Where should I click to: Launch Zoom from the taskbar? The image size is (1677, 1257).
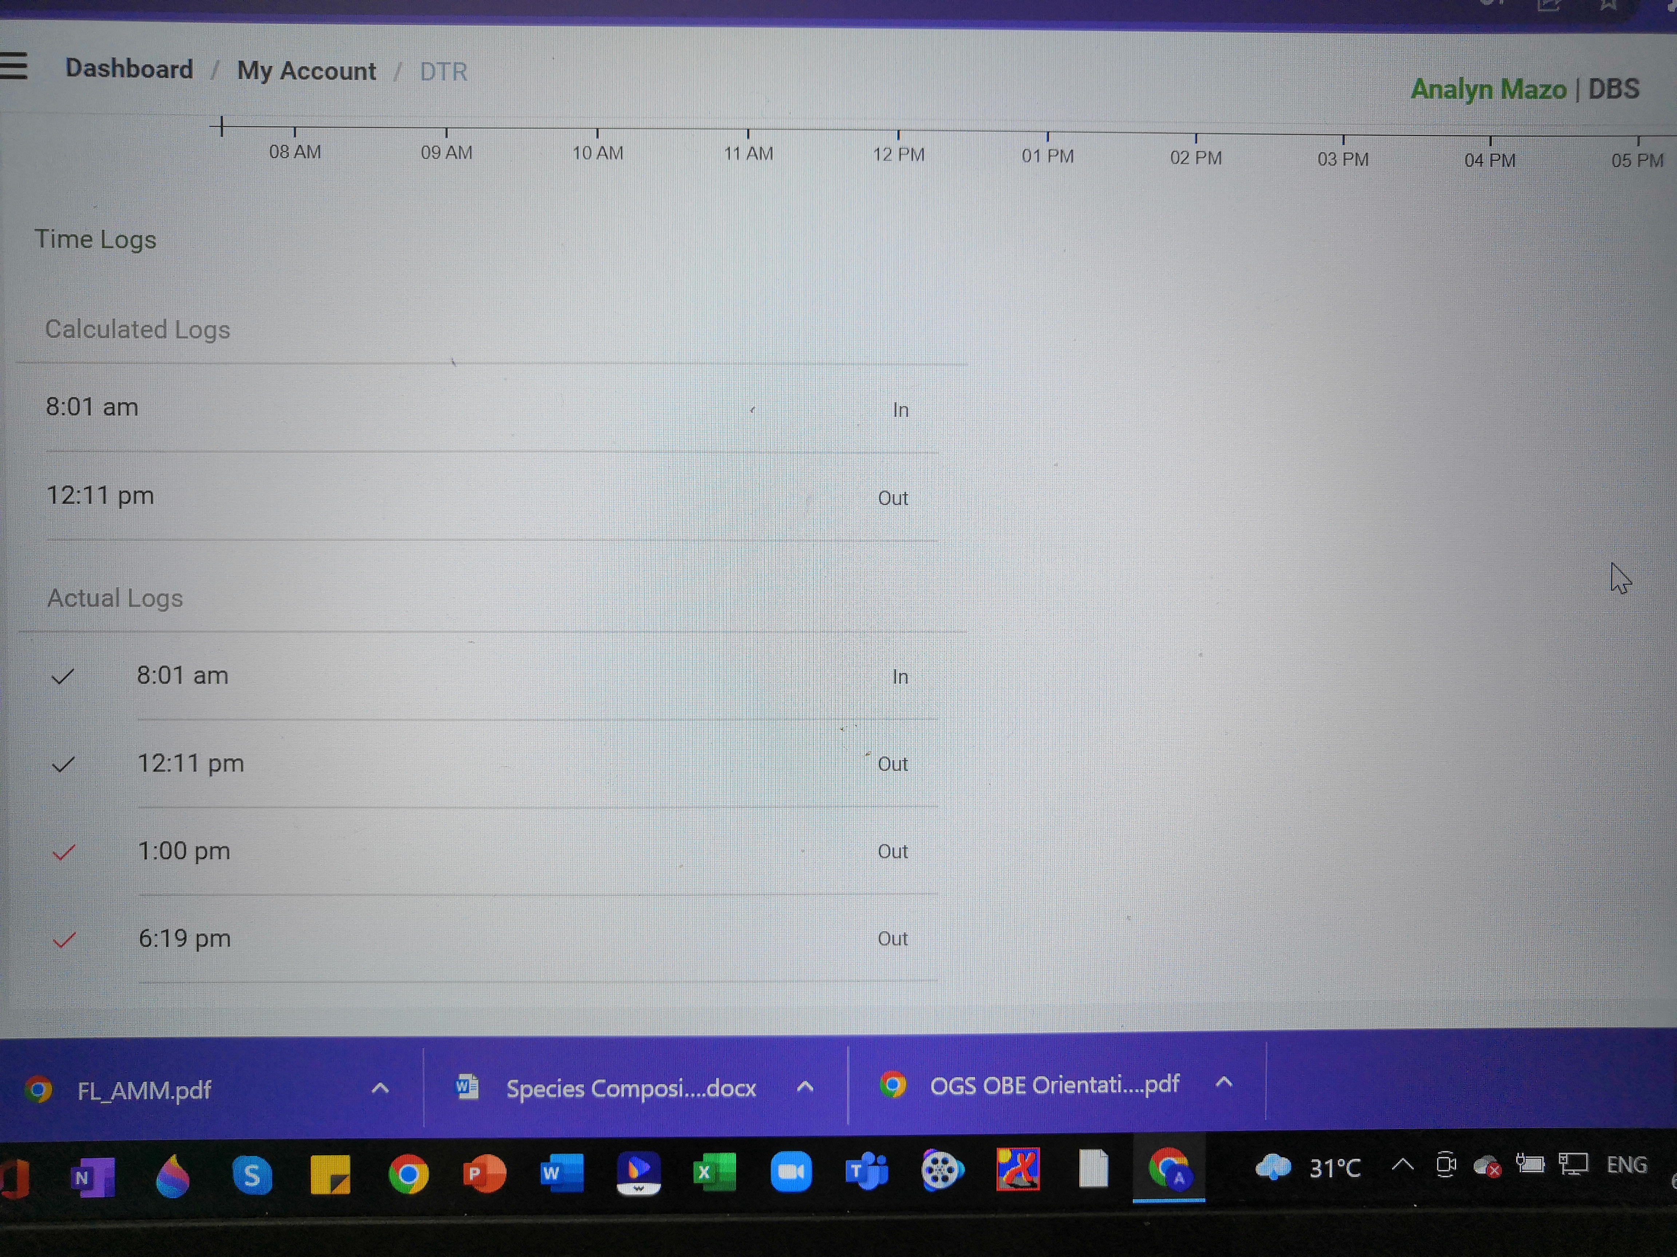pyautogui.click(x=791, y=1172)
